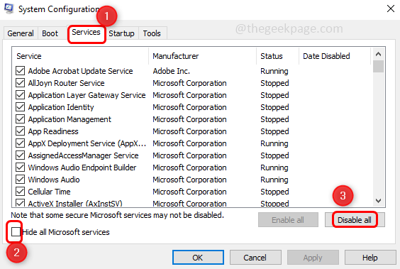Toggle Application Identity checkbox
This screenshot has width=400, height=269.
tap(20, 107)
